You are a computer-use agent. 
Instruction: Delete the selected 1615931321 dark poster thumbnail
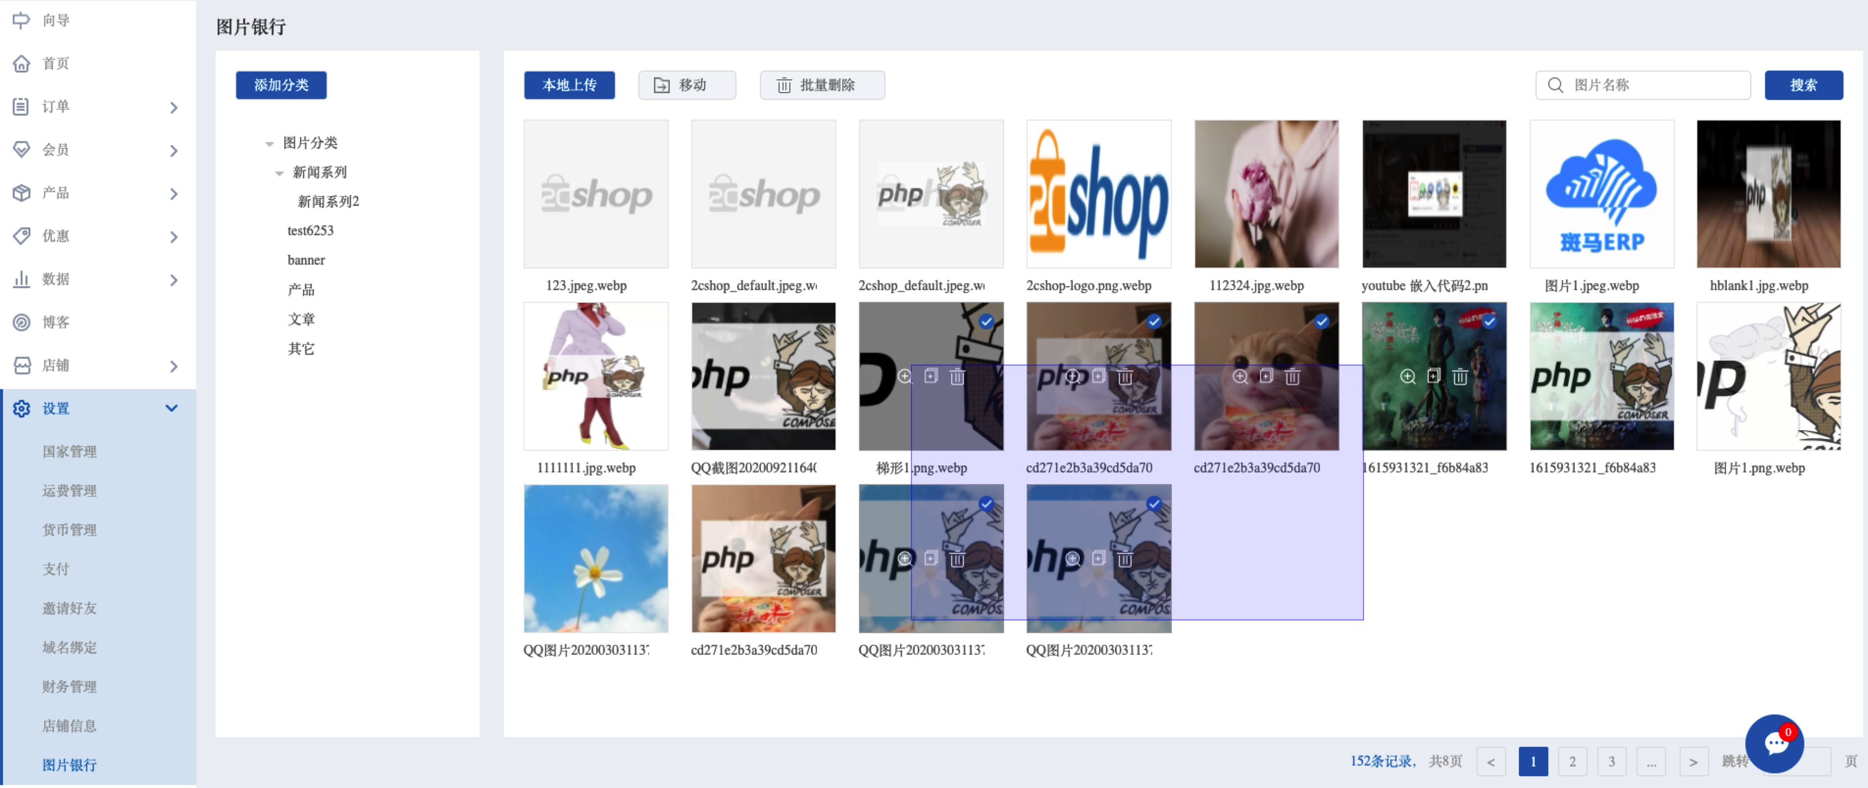pos(1460,377)
